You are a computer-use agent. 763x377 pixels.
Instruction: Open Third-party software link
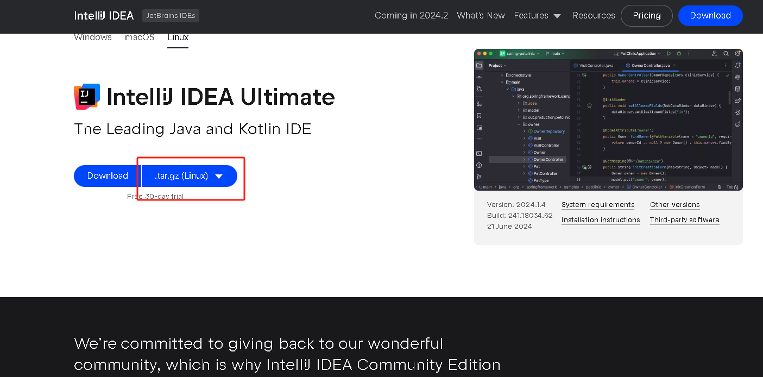[685, 220]
